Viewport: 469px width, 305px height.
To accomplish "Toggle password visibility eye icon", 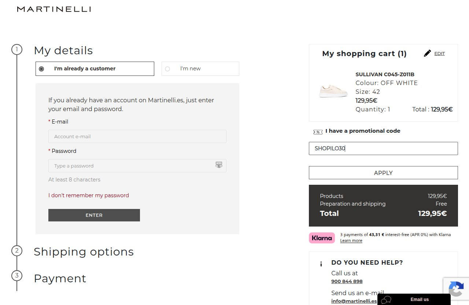I will coord(219,165).
